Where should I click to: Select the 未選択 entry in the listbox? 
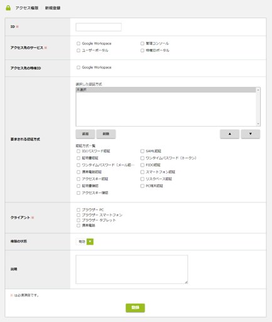tap(166, 90)
